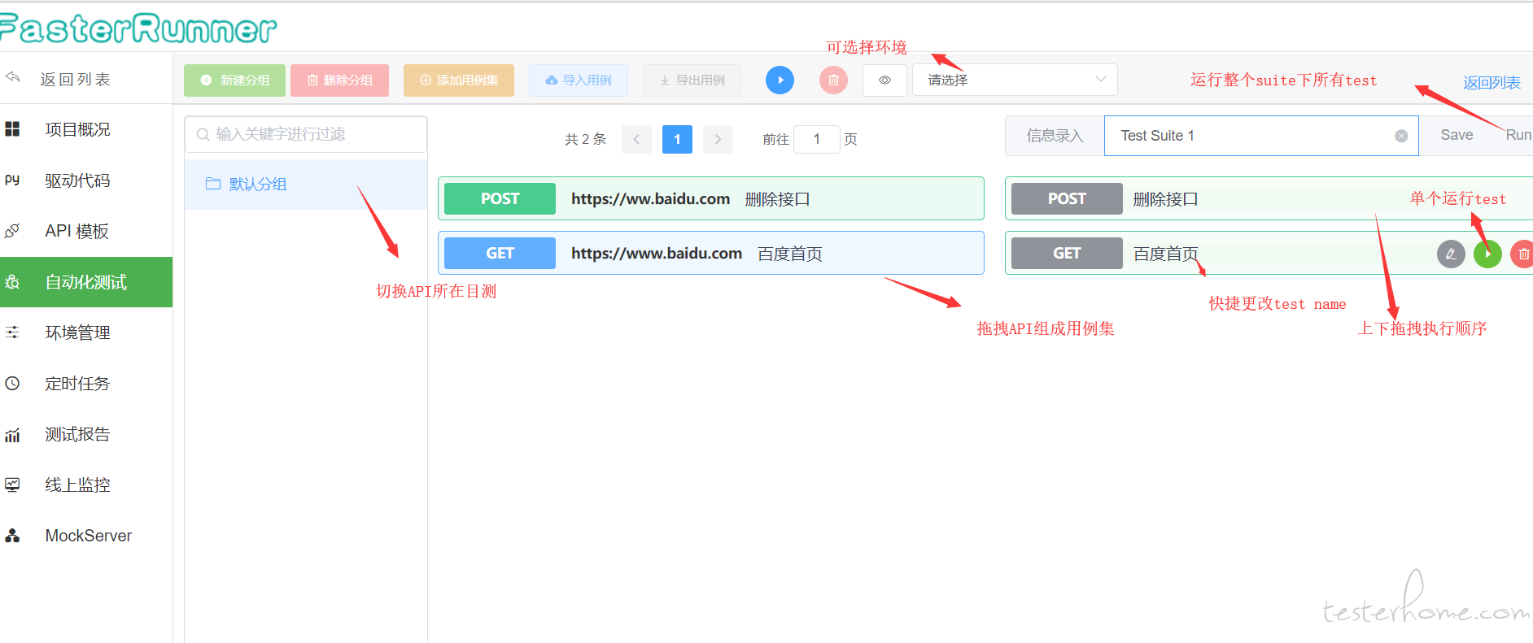Open 项目概况 in the sidebar
The width and height of the screenshot is (1533, 643).
point(77,129)
